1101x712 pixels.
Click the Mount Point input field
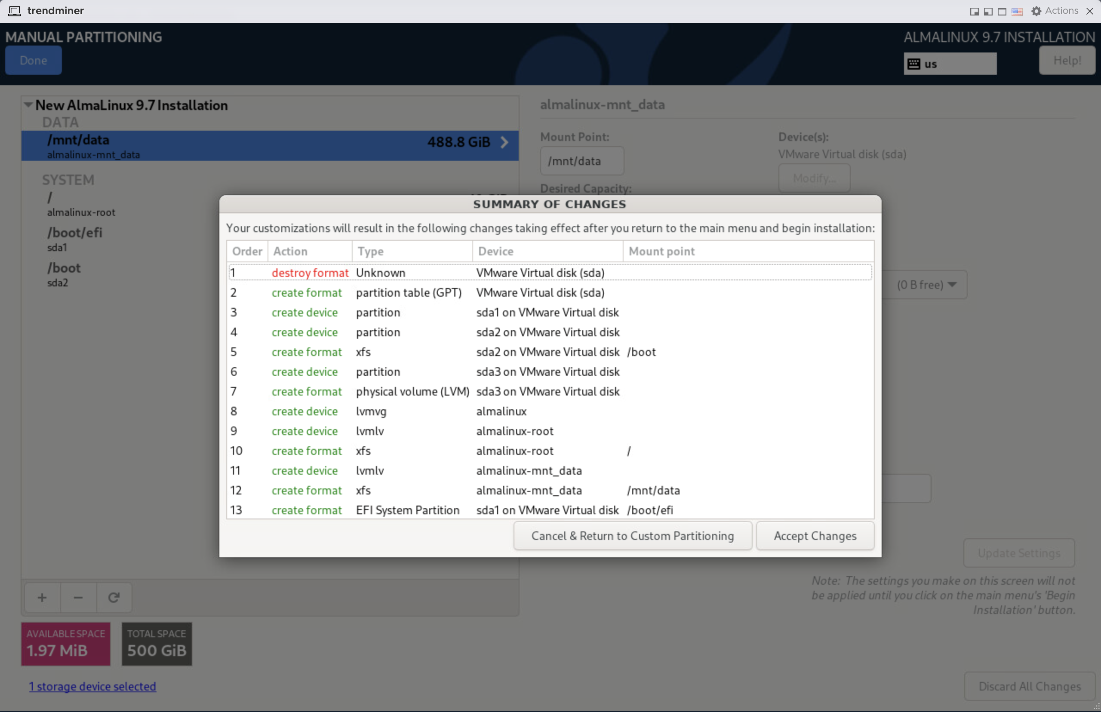point(582,161)
